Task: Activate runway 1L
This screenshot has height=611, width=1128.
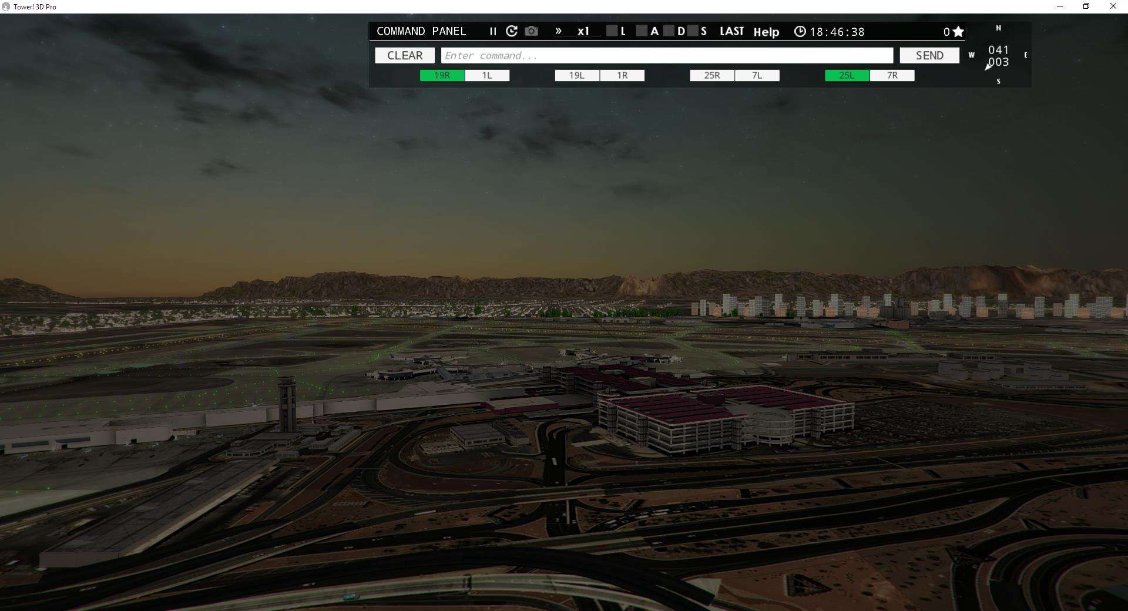Action: tap(487, 75)
